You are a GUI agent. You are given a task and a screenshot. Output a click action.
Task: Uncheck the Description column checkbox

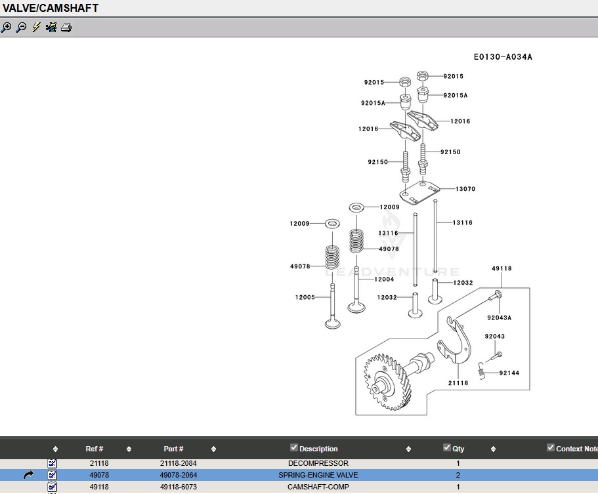294,448
